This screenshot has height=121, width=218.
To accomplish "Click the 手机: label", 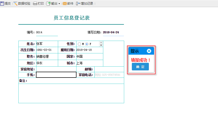I will (x=31, y=75).
